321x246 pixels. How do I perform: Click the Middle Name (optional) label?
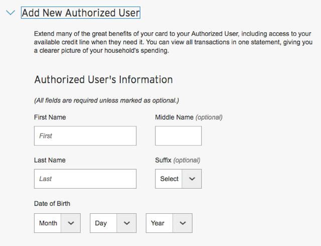(x=189, y=117)
